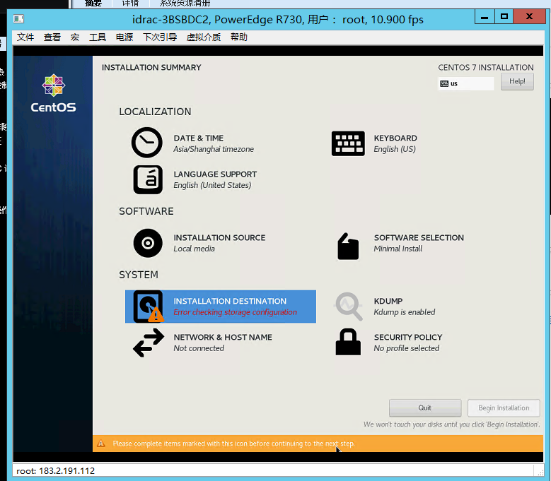Open the KEYBOARD setting label

pyautogui.click(x=395, y=138)
